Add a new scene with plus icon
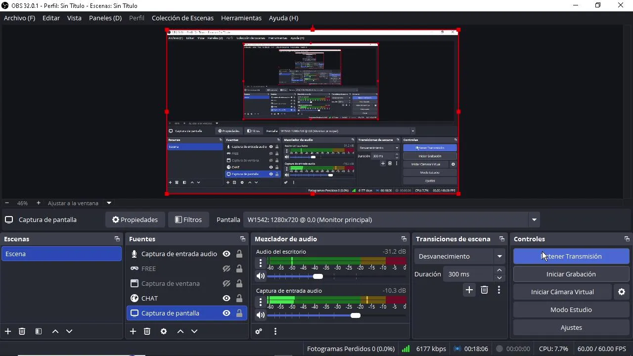633x356 pixels. [8, 331]
